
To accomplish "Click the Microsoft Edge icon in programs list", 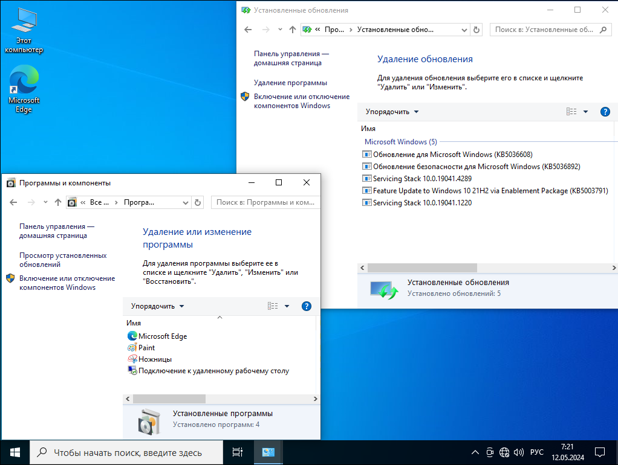I will [132, 336].
